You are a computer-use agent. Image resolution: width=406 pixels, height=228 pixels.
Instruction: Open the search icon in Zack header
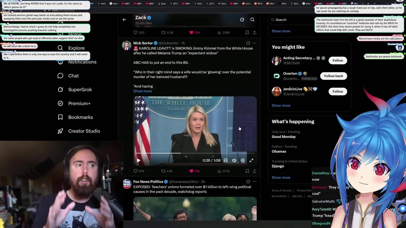click(252, 20)
